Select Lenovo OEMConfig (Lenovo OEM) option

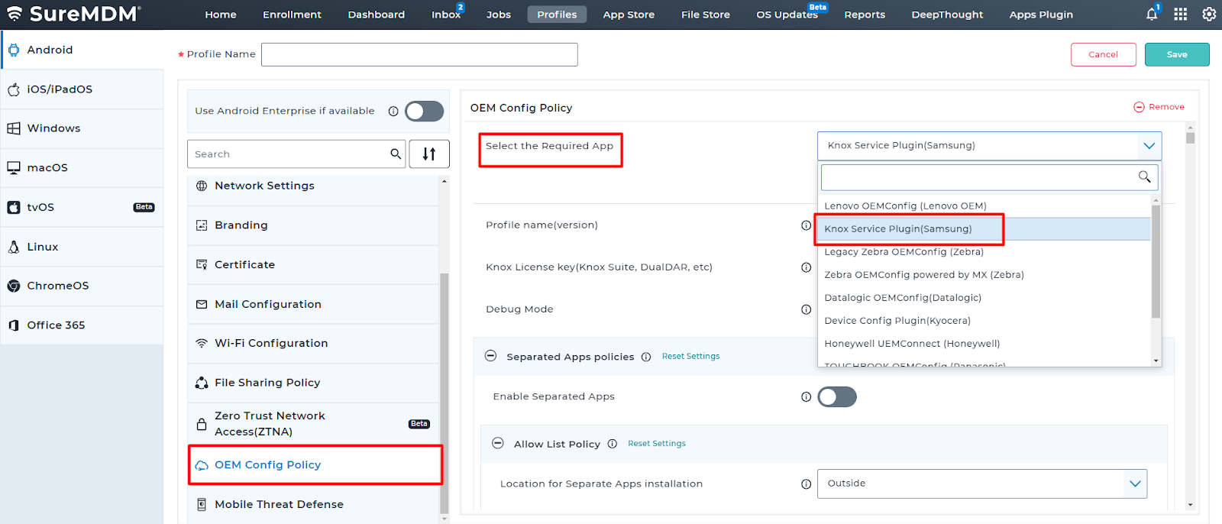984,206
